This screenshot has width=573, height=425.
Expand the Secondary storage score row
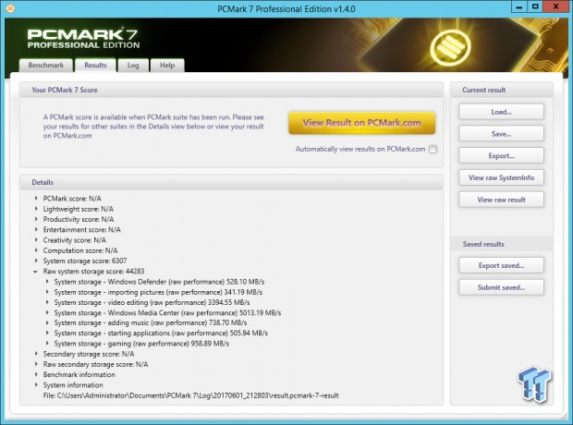coord(36,354)
